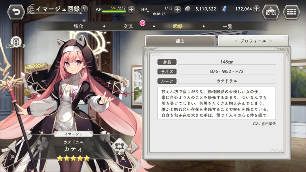Open the grid main menu icon

(x=291, y=12)
